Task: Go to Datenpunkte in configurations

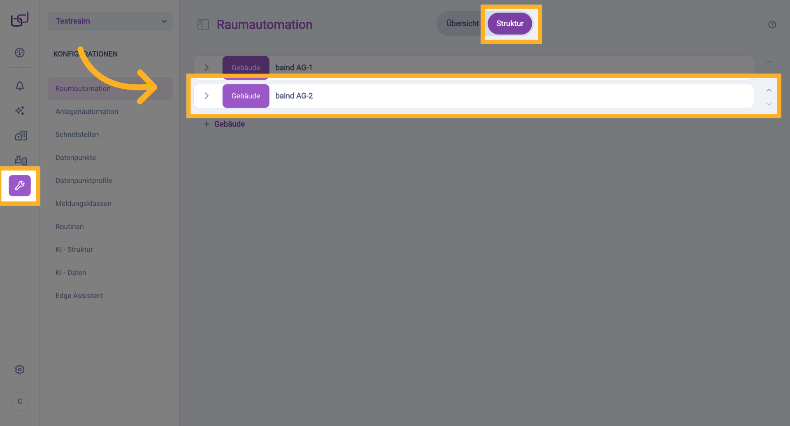Action: pos(76,157)
